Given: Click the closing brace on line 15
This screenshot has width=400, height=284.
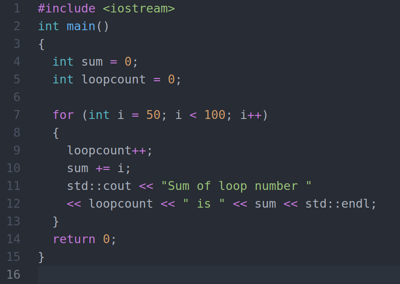Looking at the screenshot, I should pyautogui.click(x=40, y=256).
